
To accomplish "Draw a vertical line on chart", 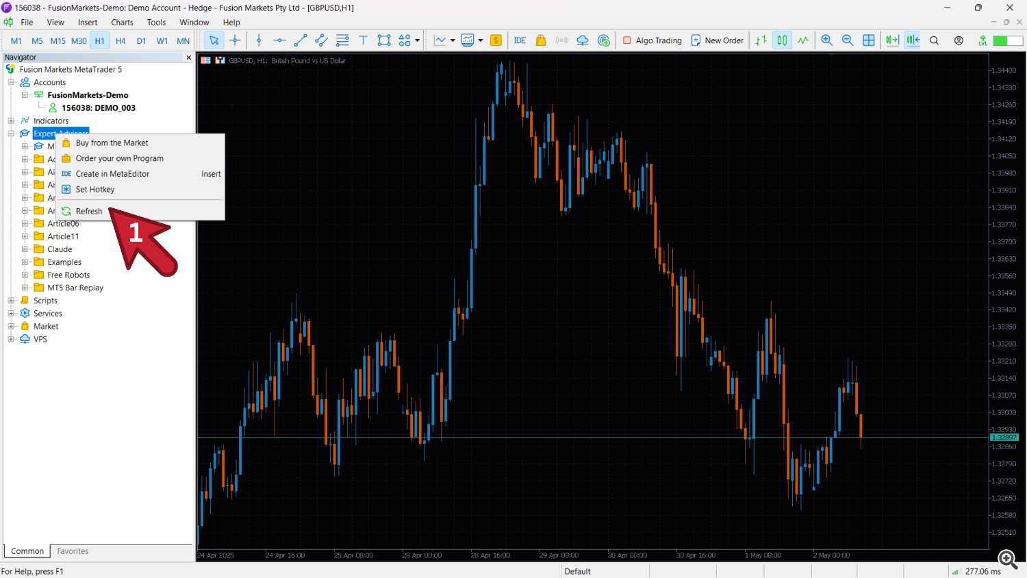I will click(259, 40).
